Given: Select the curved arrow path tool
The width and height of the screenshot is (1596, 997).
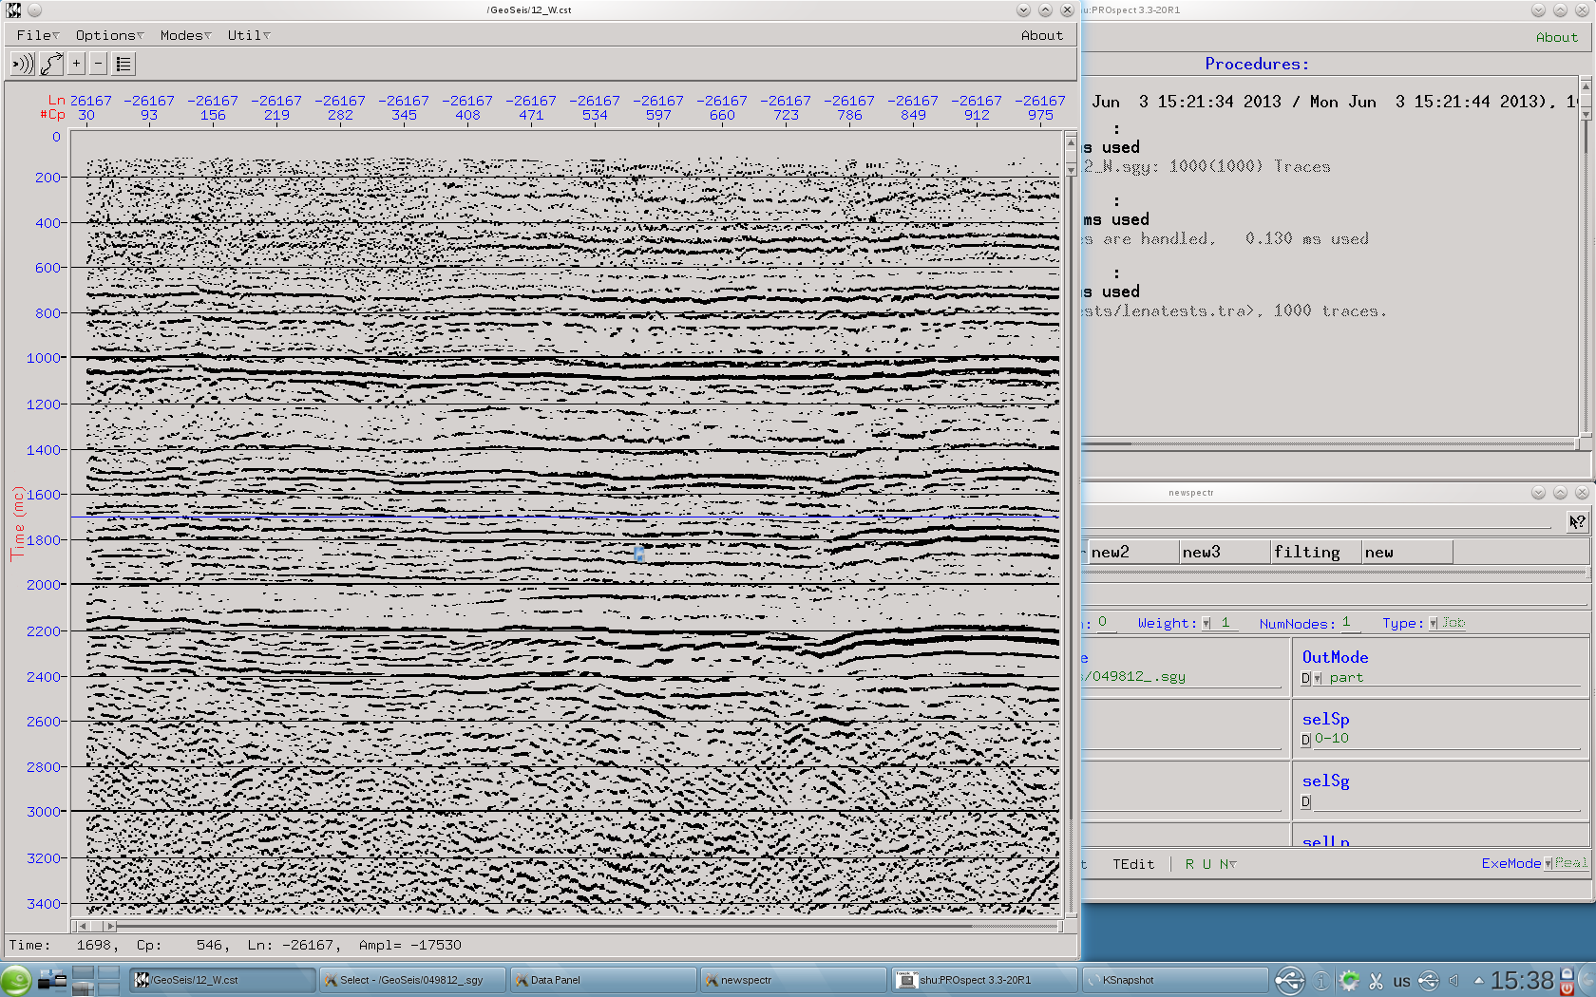Looking at the screenshot, I should pos(51,64).
